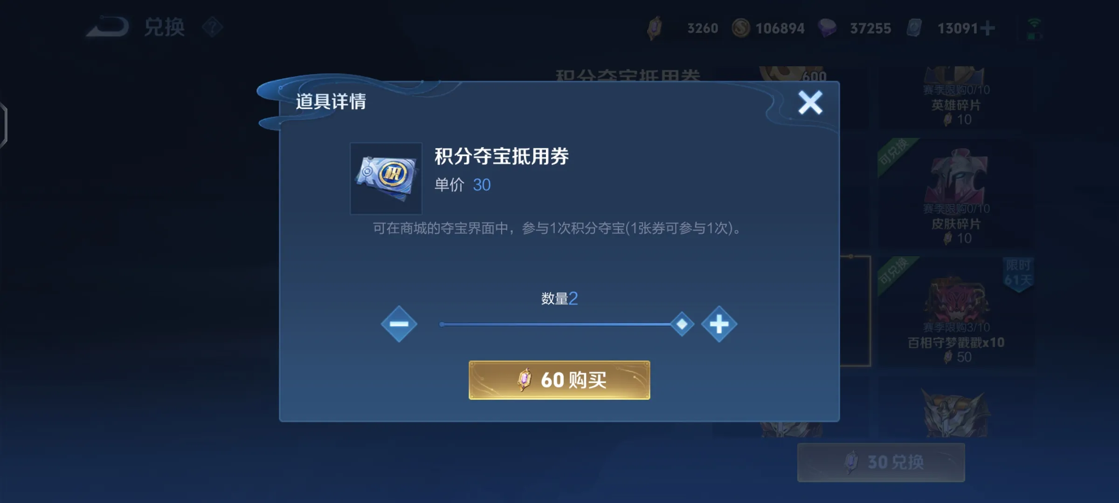The width and height of the screenshot is (1119, 503).
Task: Select the 百相守梦戳戳x10 item
Action: pyautogui.click(x=956, y=311)
